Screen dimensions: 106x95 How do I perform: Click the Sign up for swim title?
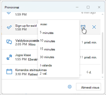[x=26, y=26]
